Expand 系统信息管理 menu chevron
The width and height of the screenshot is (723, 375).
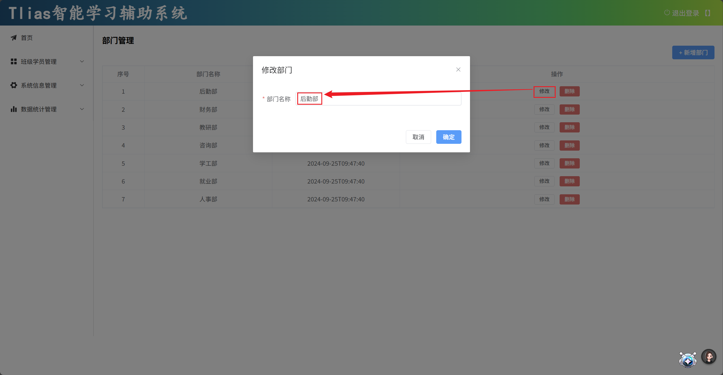82,85
